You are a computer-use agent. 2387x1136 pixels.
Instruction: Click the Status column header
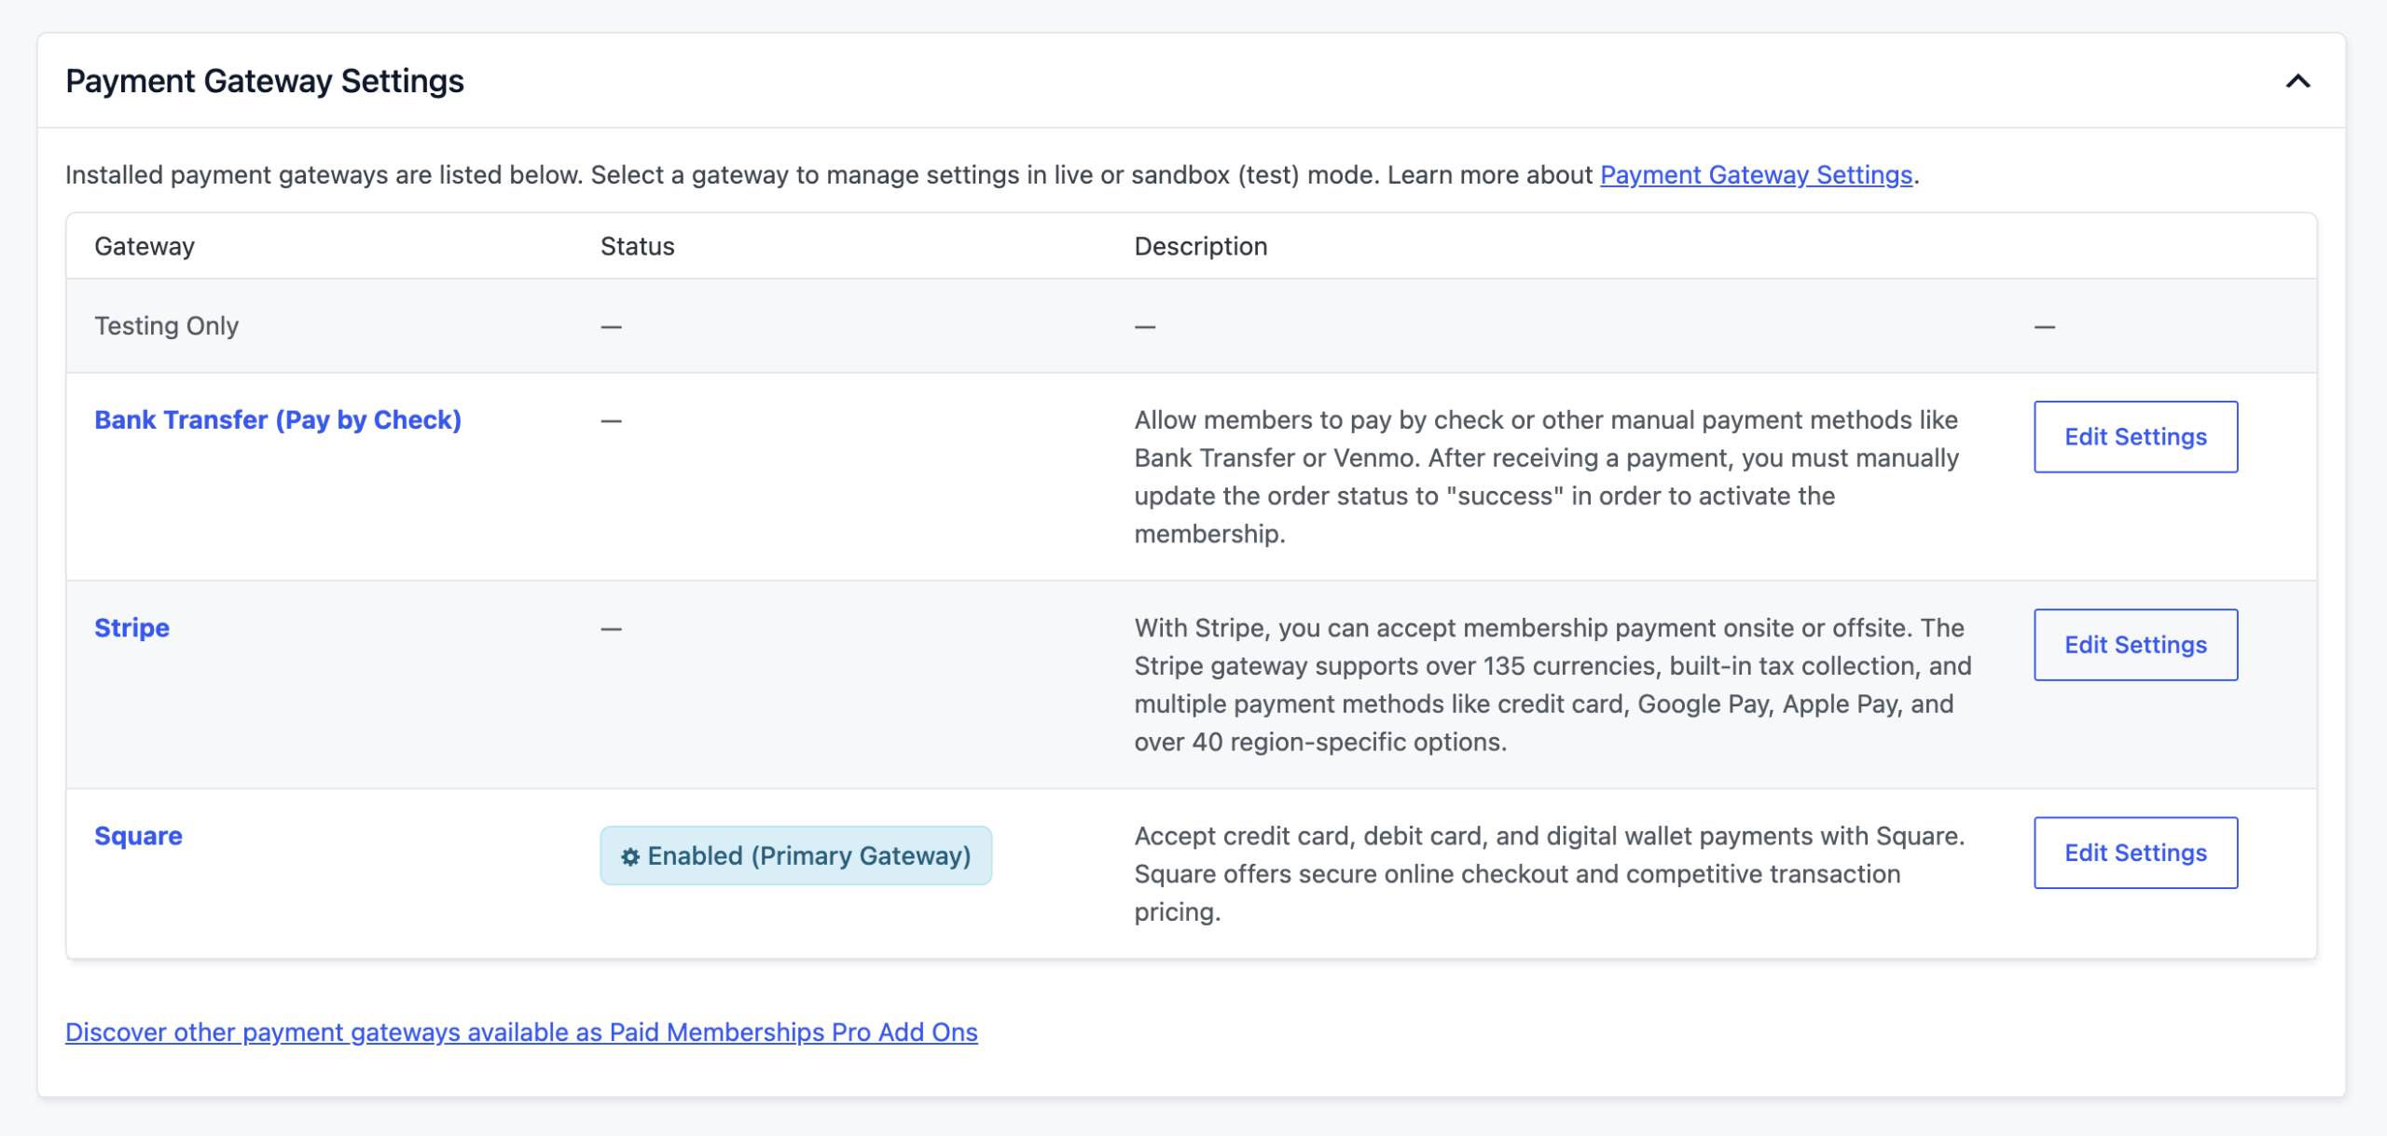[637, 246]
